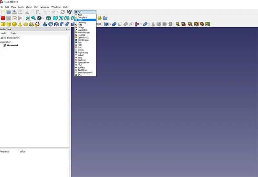
Task: Click the Property column header
Action: pyautogui.click(x=5, y=152)
